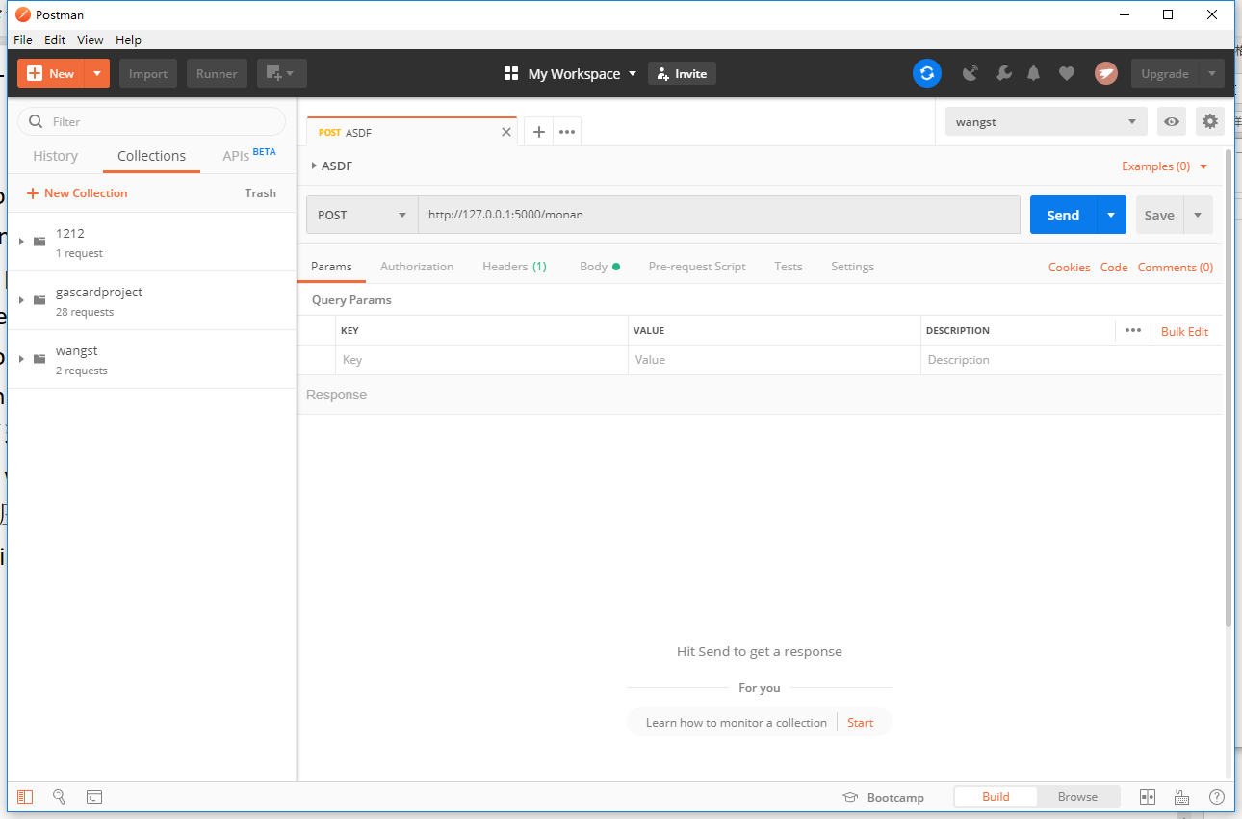This screenshot has height=819, width=1242.
Task: Expand the wangst collection arrow
Action: click(21, 359)
